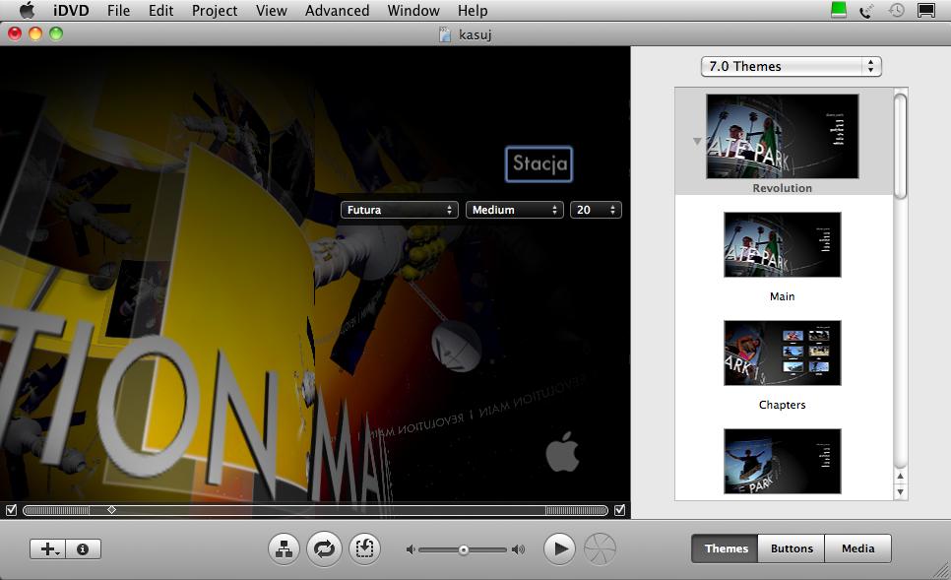Viewport: 951px width, 580px height.
Task: Adjust the volume slider knob
Action: point(464,549)
